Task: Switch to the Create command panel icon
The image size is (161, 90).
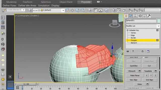Action: coord(126,16)
